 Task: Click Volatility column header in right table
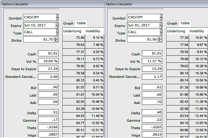tap(198, 31)
